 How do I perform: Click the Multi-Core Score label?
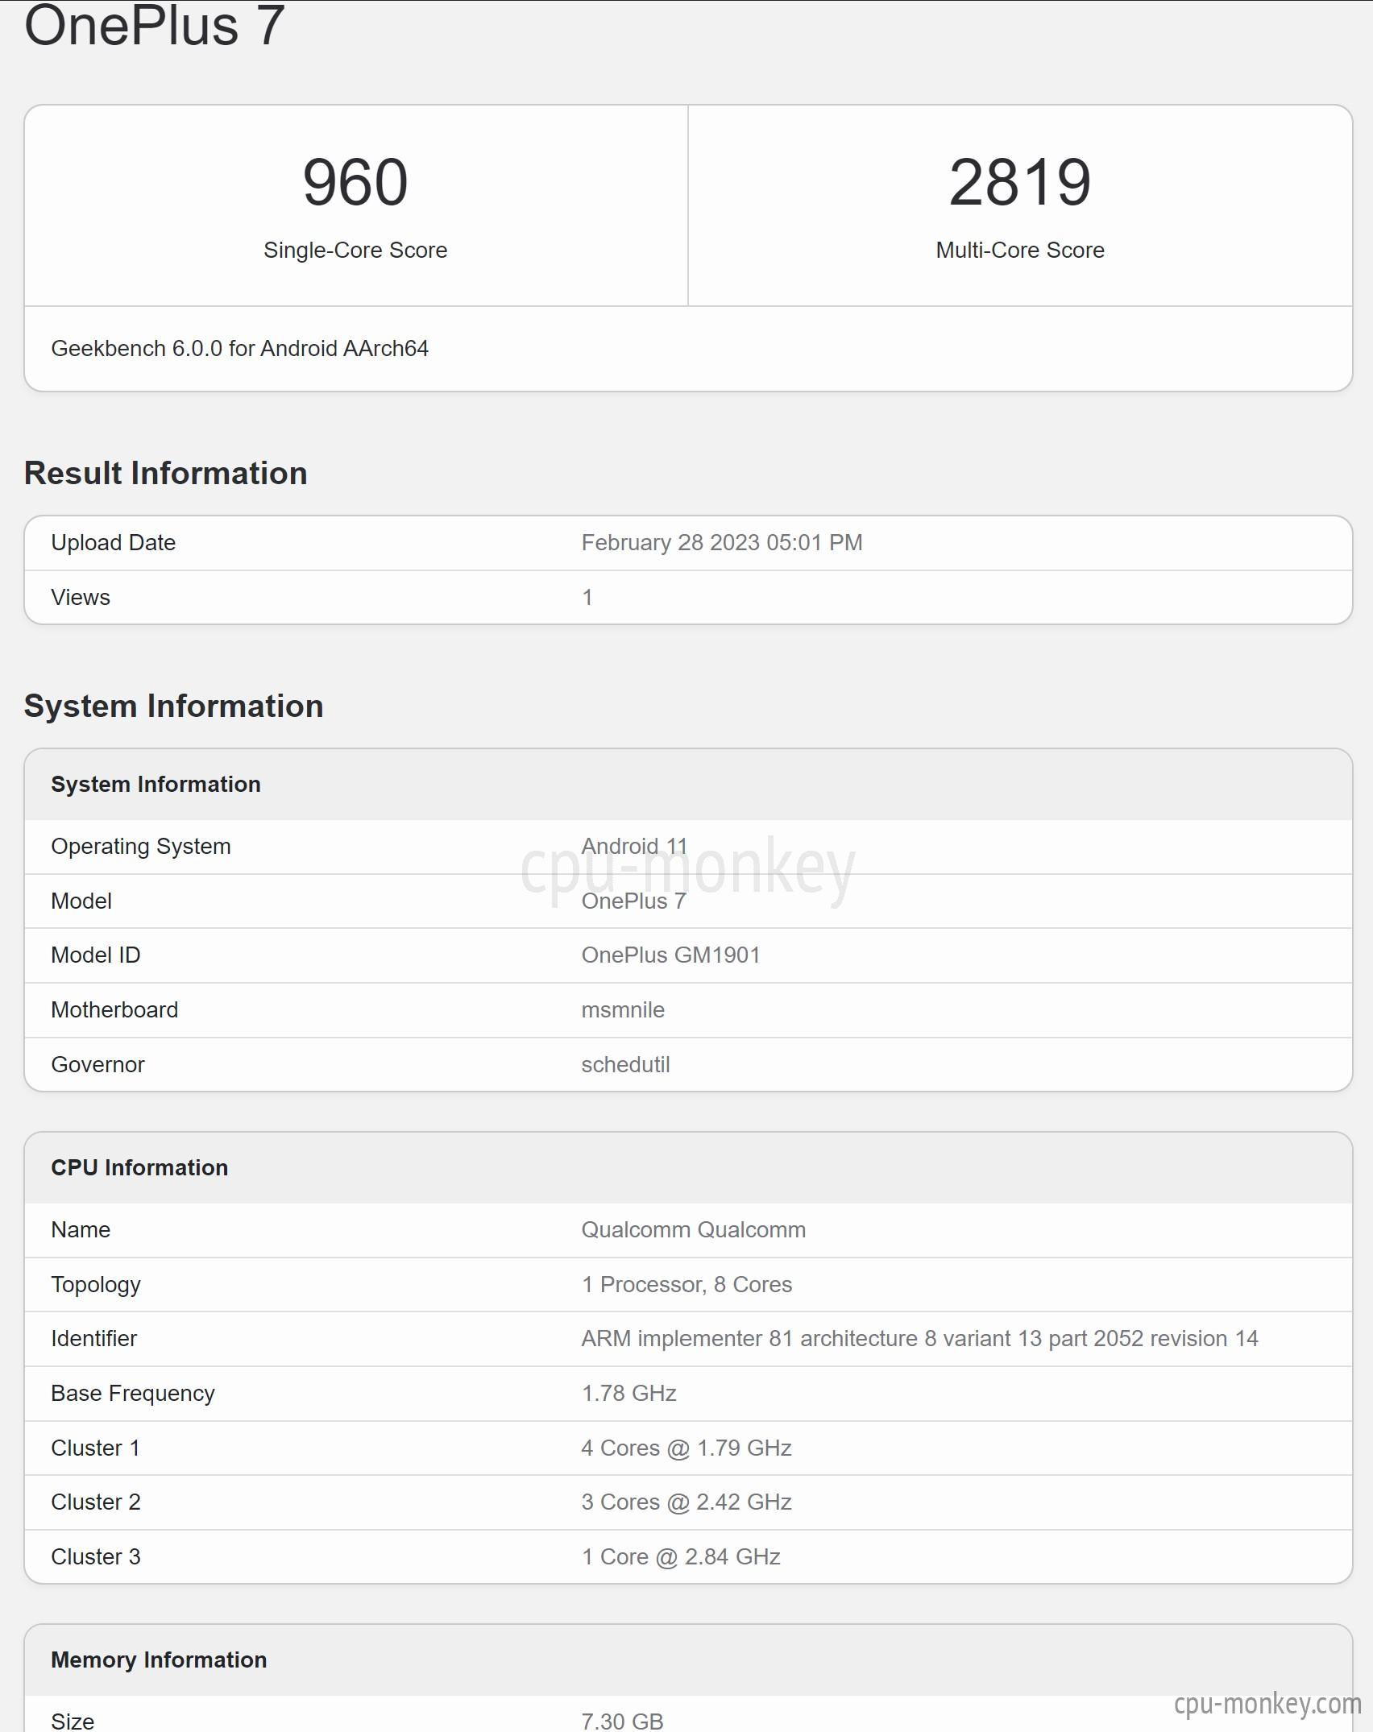(x=1020, y=251)
